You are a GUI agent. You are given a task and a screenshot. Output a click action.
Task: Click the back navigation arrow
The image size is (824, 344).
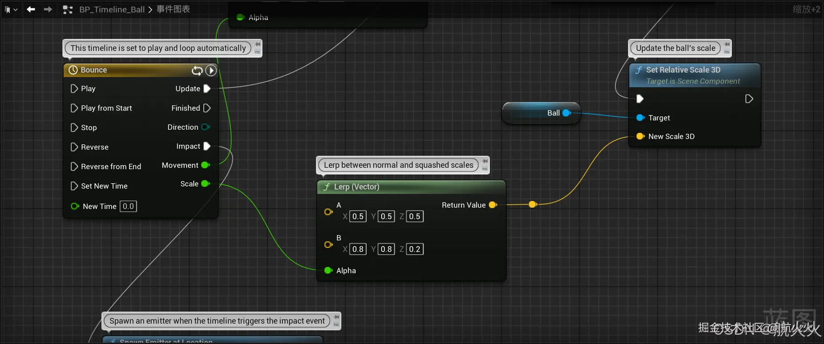[31, 9]
